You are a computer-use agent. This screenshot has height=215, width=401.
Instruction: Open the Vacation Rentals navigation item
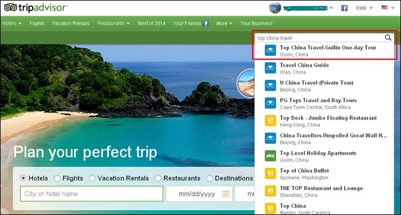pos(71,23)
